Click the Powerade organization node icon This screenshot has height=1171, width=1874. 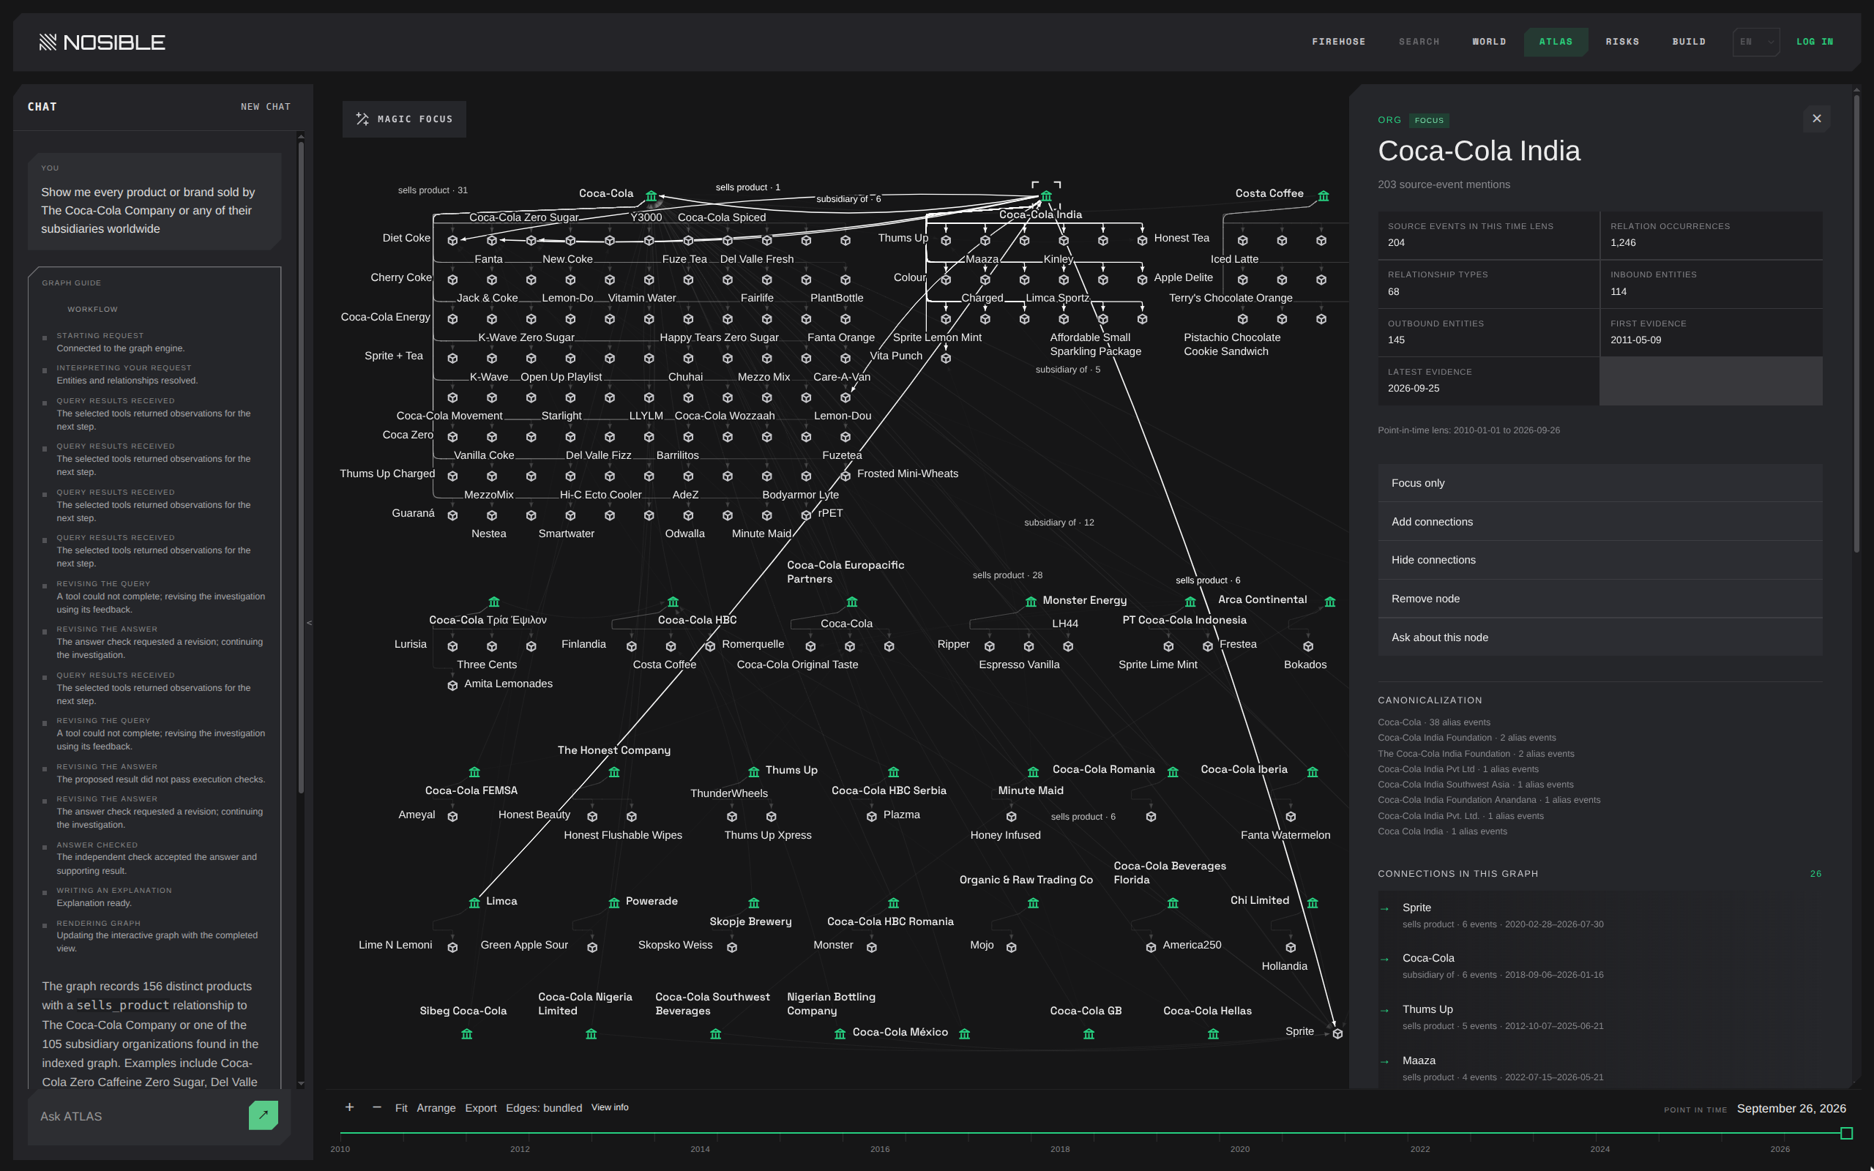[x=614, y=903]
